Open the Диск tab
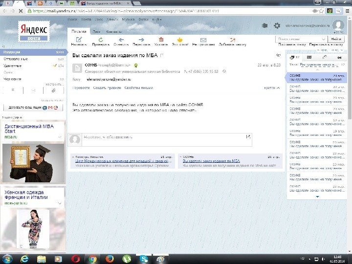 pyautogui.click(x=96, y=32)
